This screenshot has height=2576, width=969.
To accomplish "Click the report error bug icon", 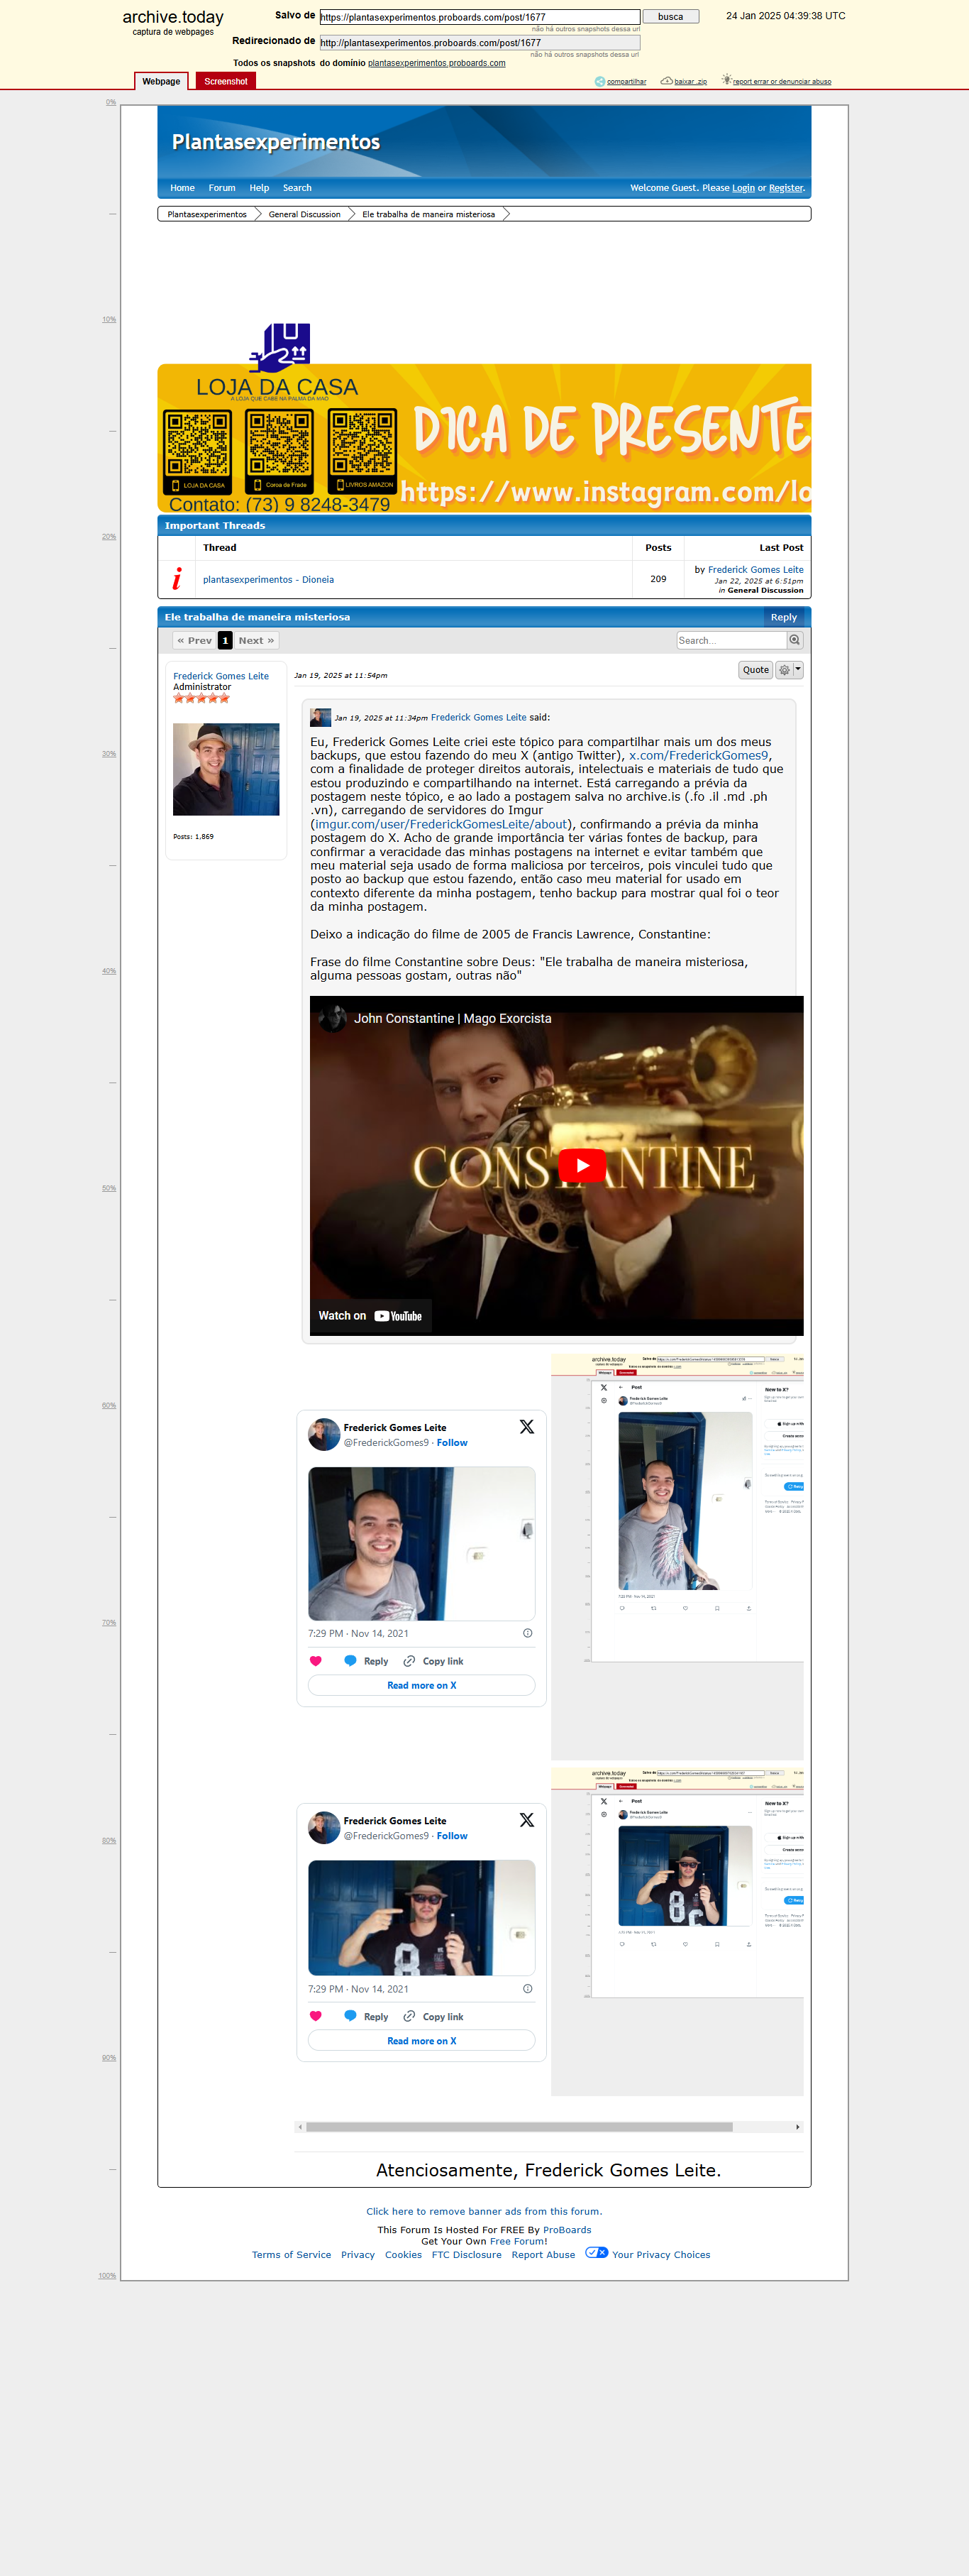I will pos(726,80).
